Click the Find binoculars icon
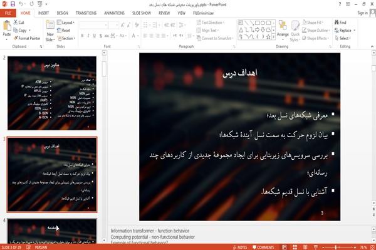The image size is (376, 250). (x=337, y=23)
